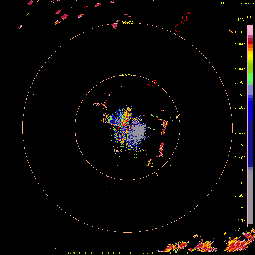Click the 0.467 scale value
255x255 pixels.
[240, 158]
